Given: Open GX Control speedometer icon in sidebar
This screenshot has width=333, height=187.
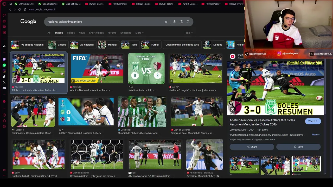Looking at the screenshot, I should pyautogui.click(x=4, y=15).
